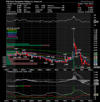
Task: Click the red -DI value in ADX legend
Action: 28,86
